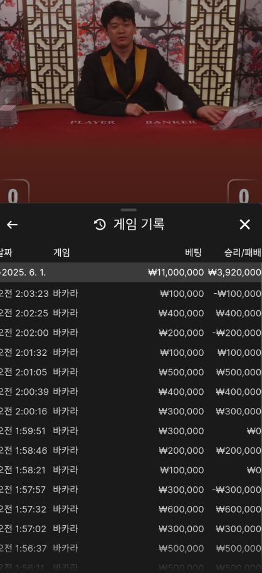Select the 1:57:57 loss entry

131,490
